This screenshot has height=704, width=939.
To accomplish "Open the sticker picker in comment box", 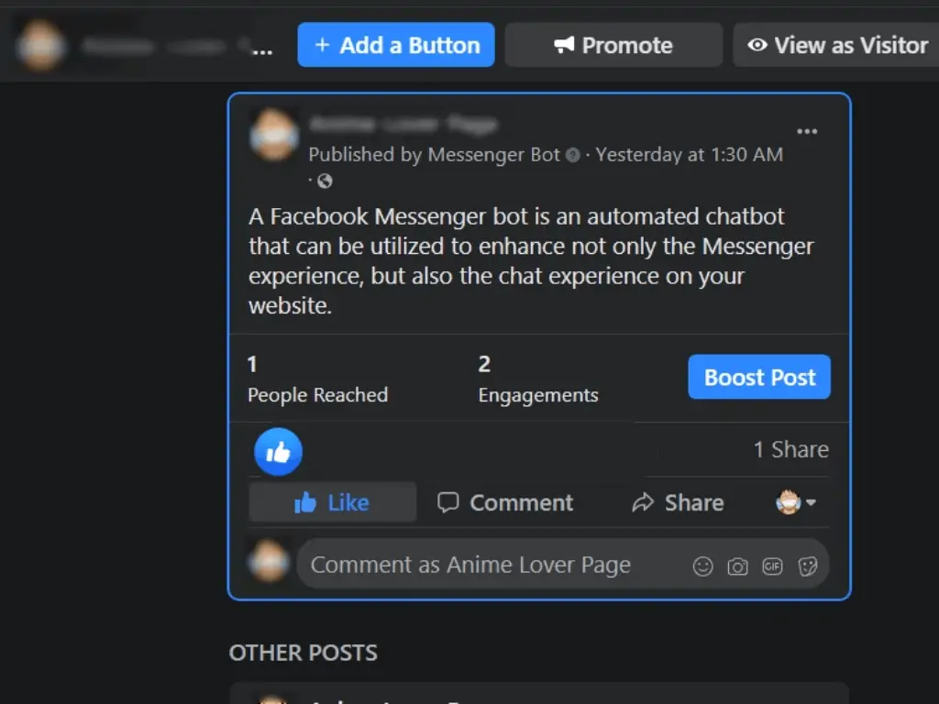I will coord(808,566).
